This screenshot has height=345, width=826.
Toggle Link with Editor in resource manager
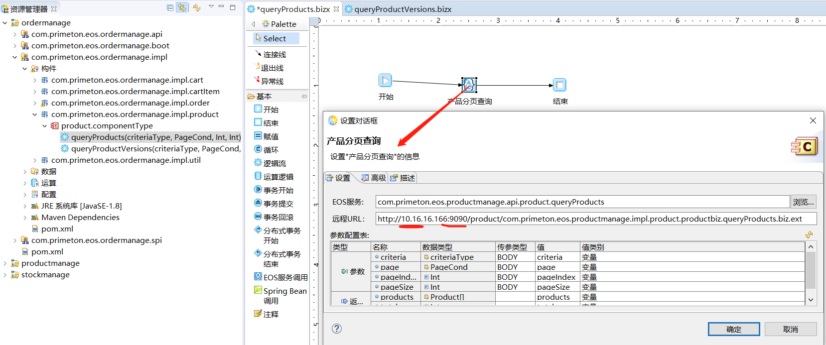coord(182,7)
